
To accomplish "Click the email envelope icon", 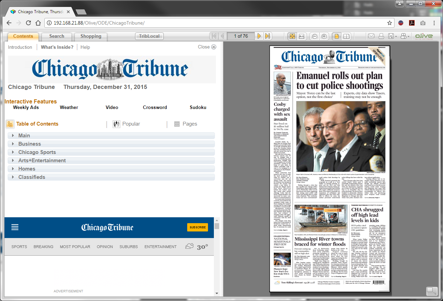I will click(371, 36).
